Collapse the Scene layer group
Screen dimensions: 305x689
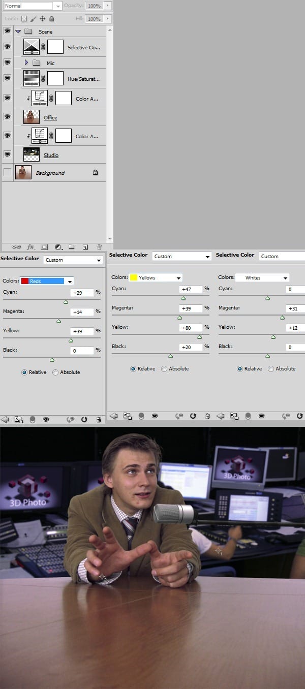18,32
